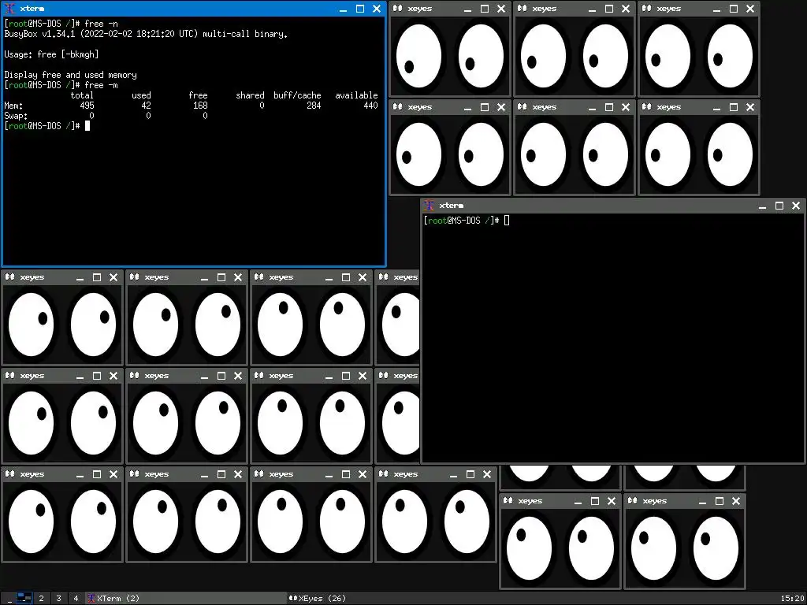Open the start menu underscore button in taskbar
Viewport: 807px width, 605px height.
[x=9, y=599]
